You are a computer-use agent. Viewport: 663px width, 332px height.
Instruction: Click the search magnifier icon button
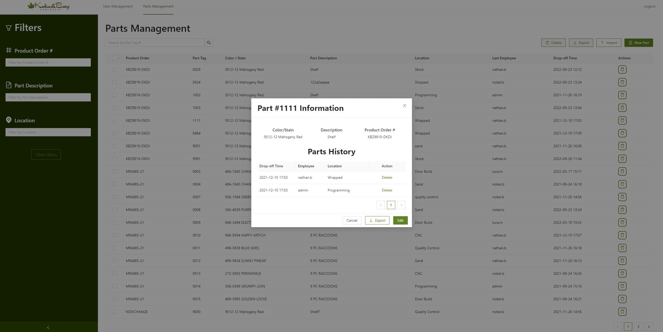coord(209,43)
